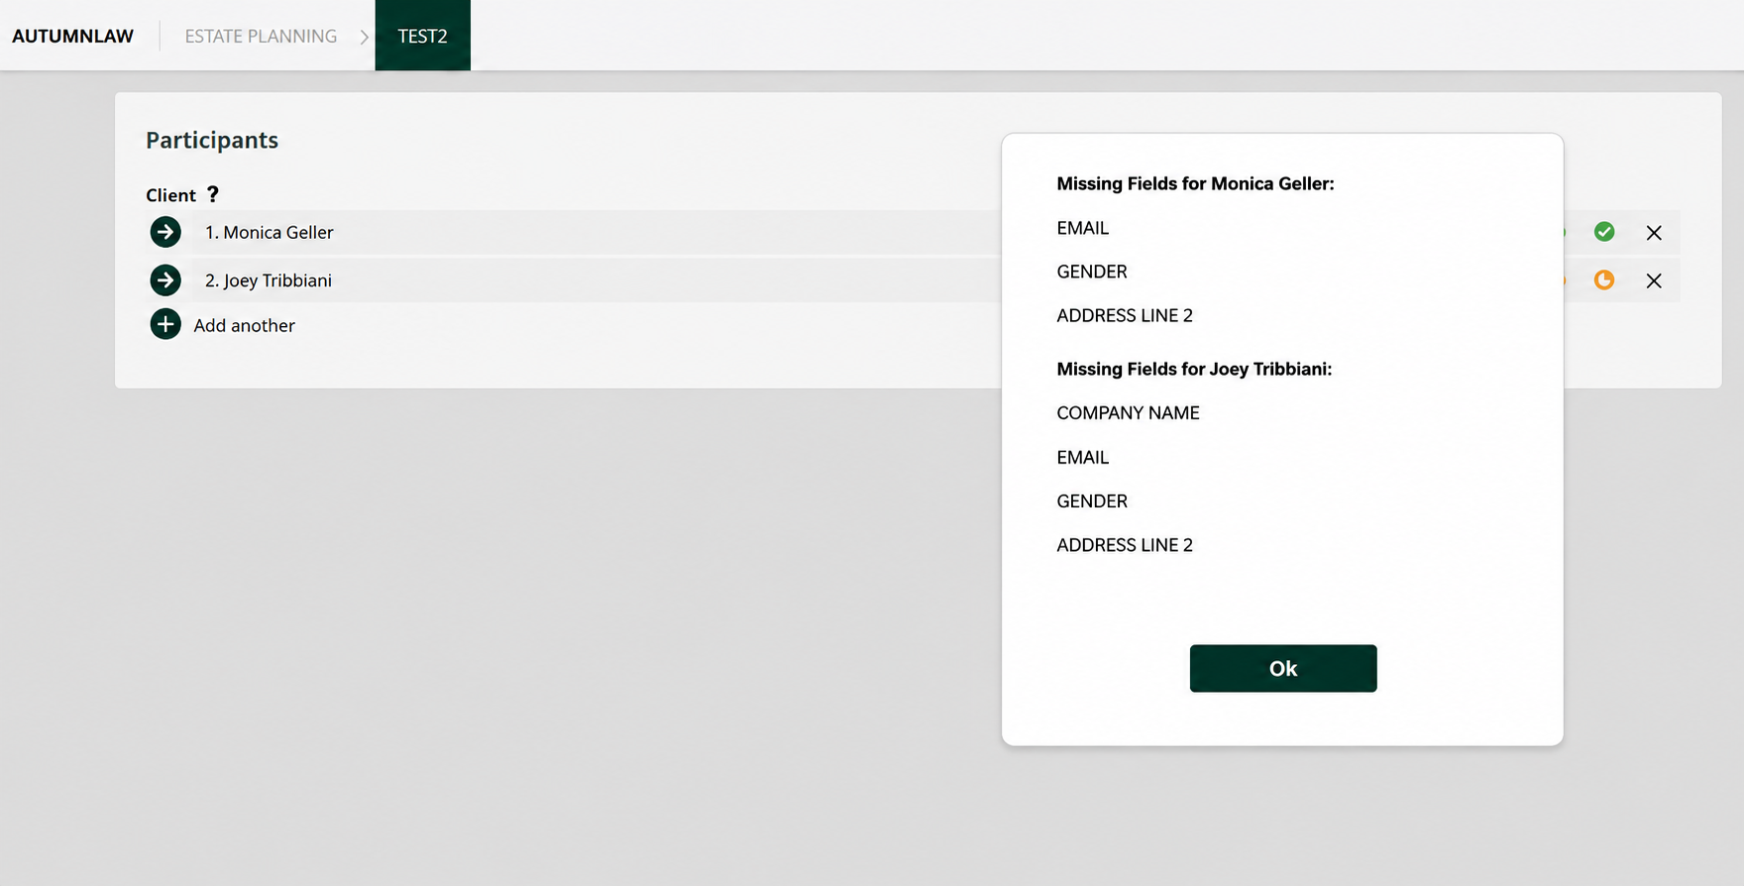Remove Joey Tribbiani with the X icon
The image size is (1744, 886).
pyautogui.click(x=1654, y=281)
